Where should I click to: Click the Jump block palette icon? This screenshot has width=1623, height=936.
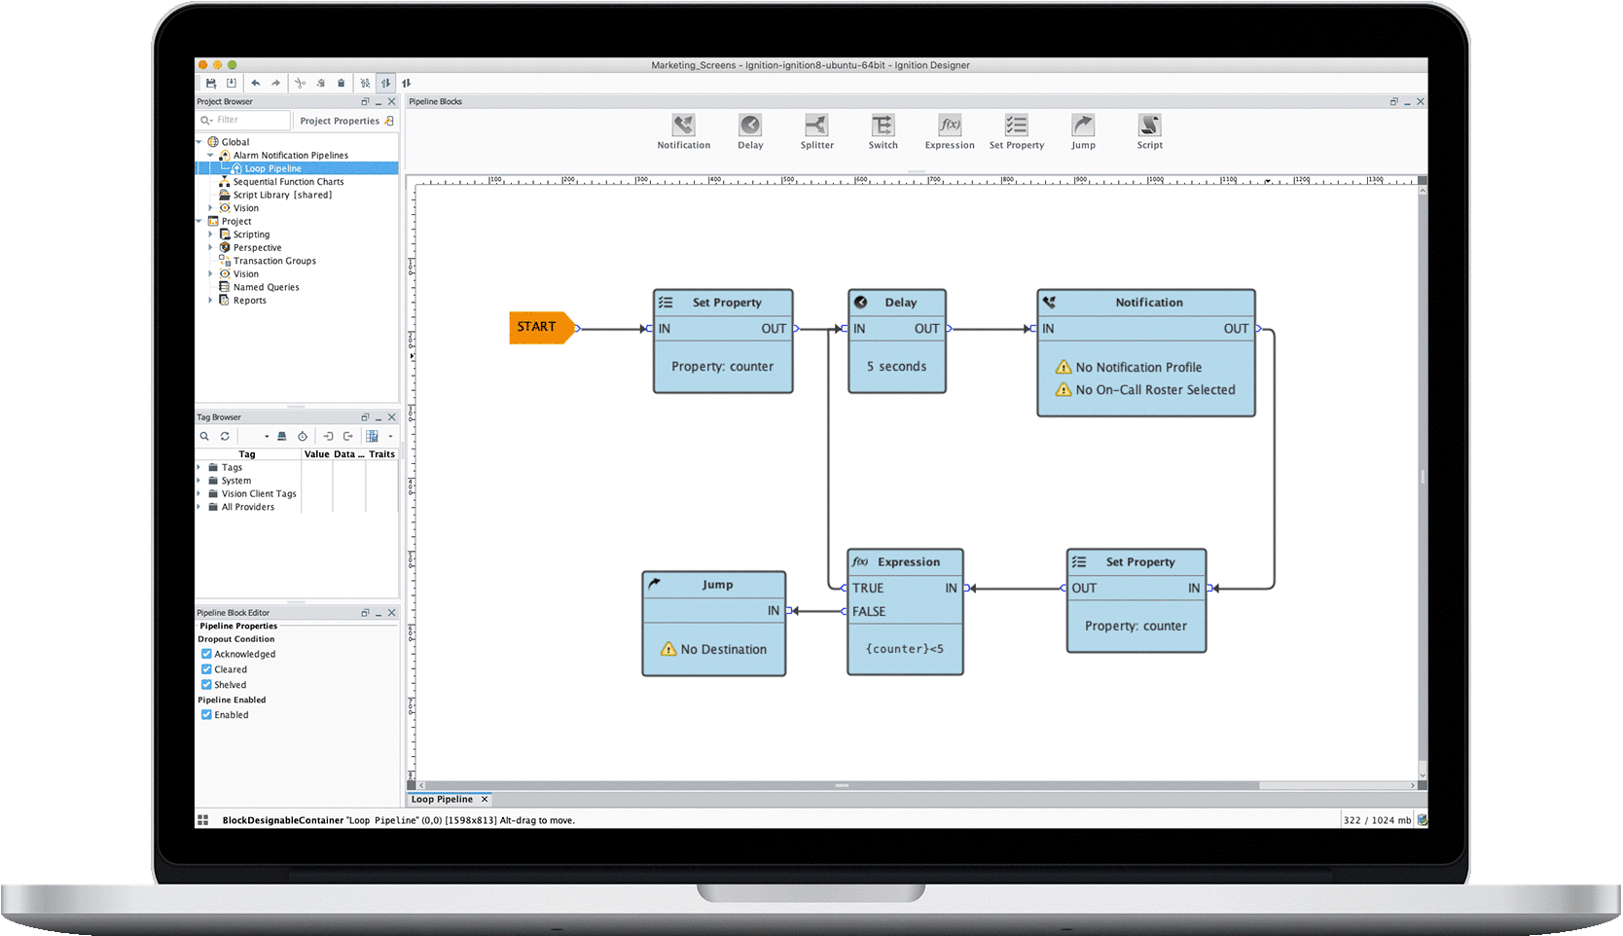[1082, 126]
